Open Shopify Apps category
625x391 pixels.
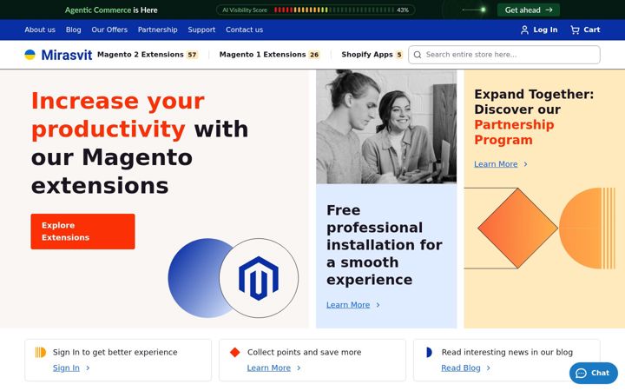point(372,55)
